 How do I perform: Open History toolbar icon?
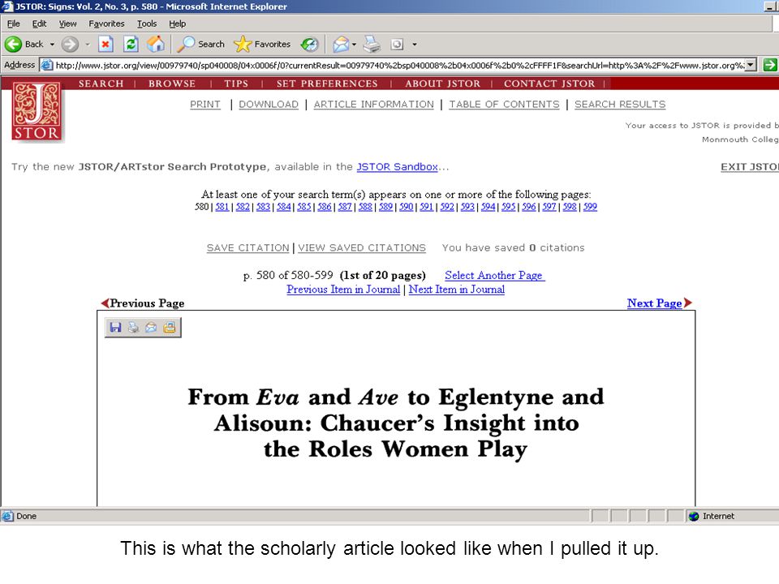[309, 44]
